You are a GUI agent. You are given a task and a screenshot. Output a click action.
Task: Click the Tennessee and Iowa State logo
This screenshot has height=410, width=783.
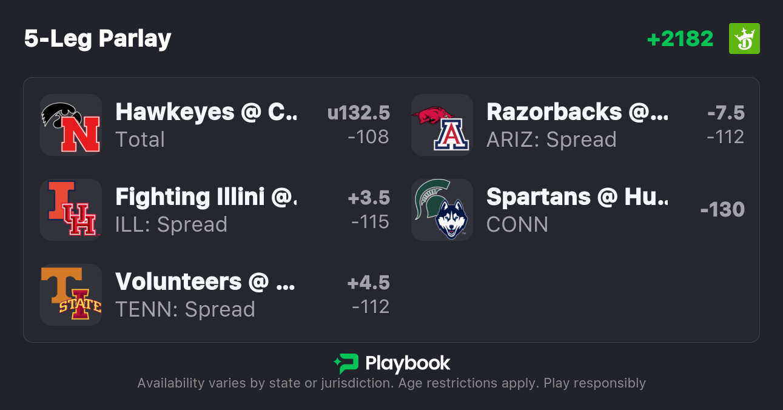pos(71,295)
